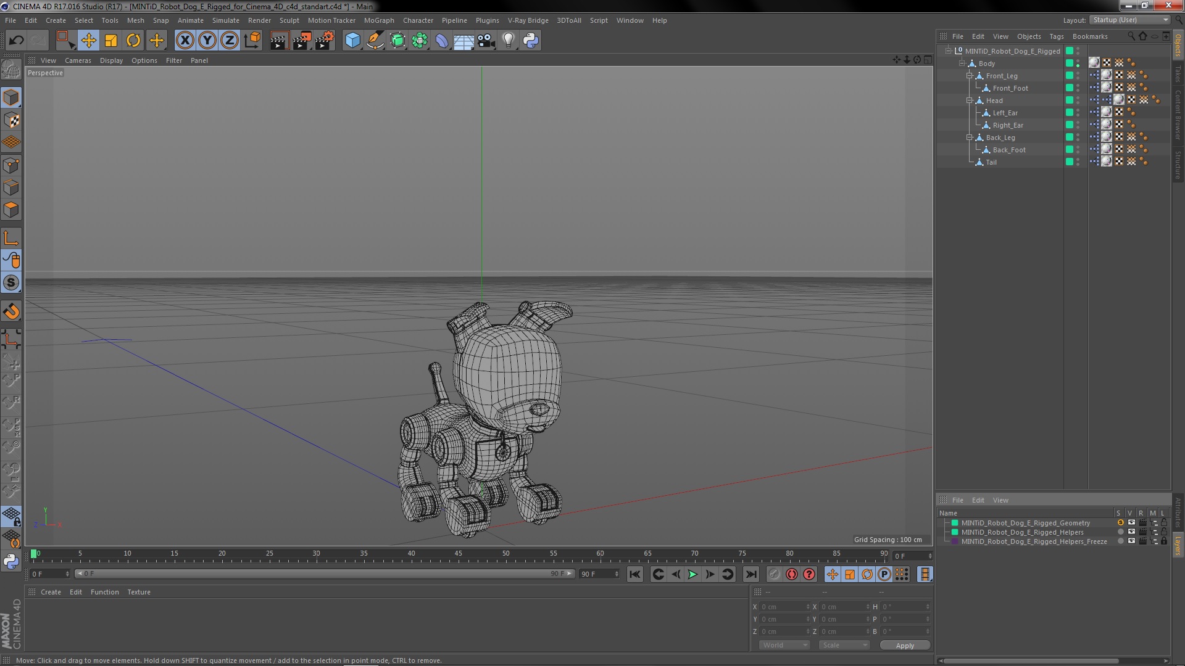
Task: Open Render Settings icon
Action: 324,41
